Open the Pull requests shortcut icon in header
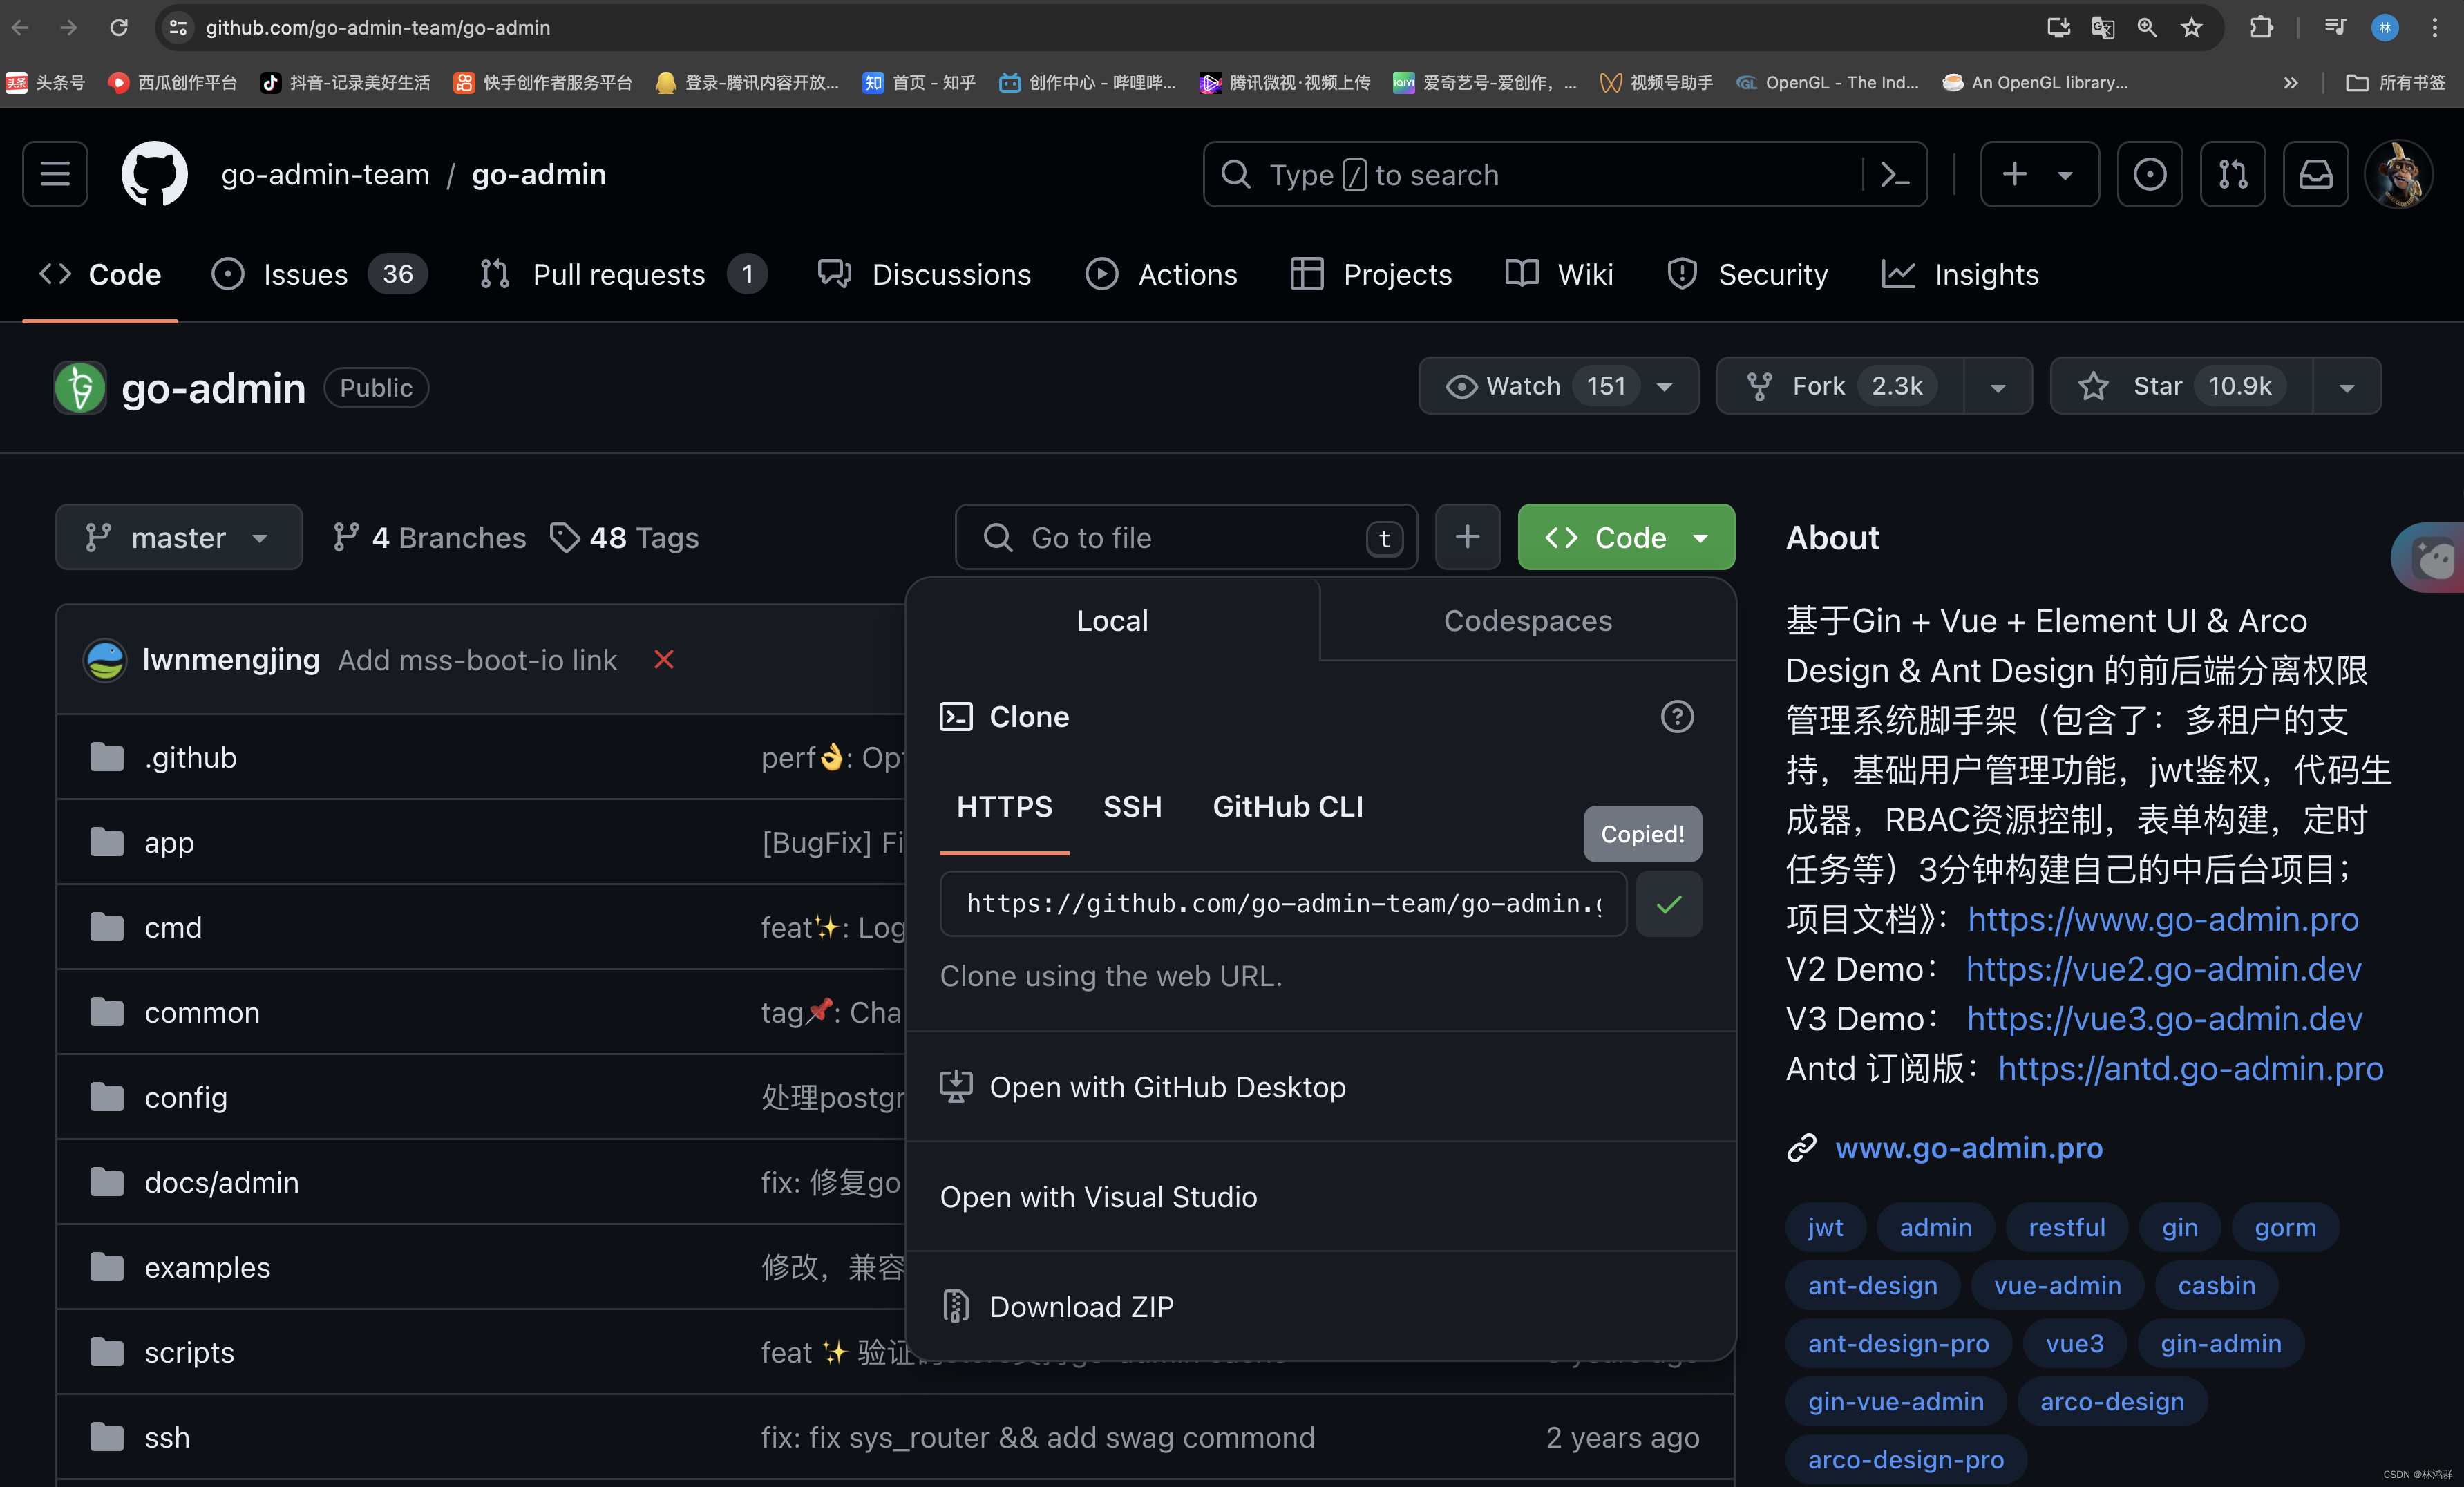This screenshot has height=1487, width=2464. pos(2233,174)
